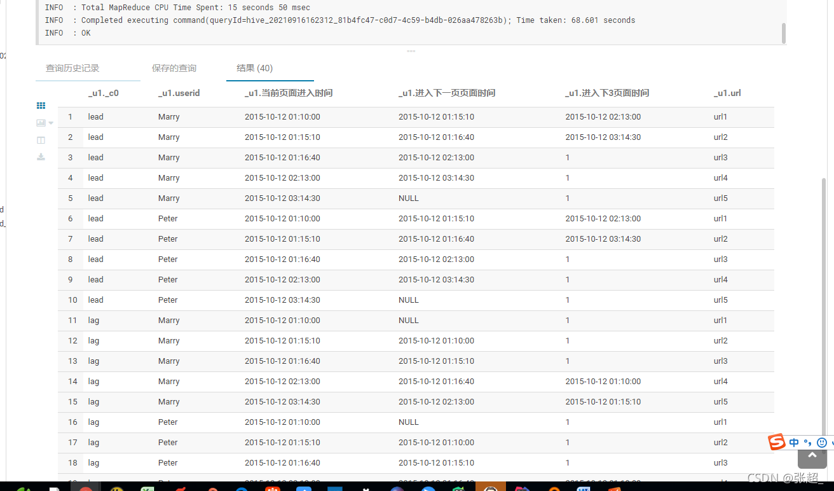This screenshot has width=834, height=491.
Task: Select the 结果 (40) tab
Action: tap(254, 68)
